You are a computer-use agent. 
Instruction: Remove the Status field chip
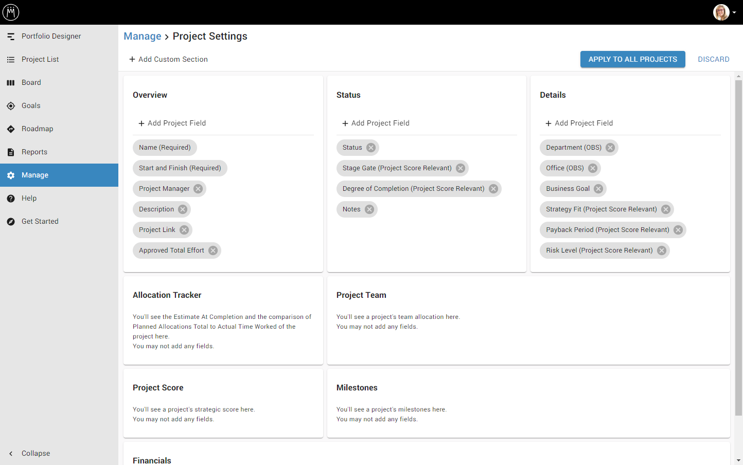coord(371,148)
